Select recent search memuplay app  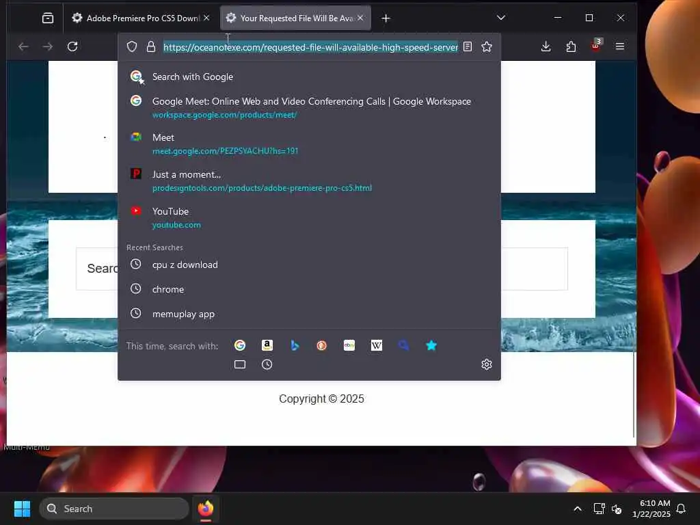[x=309, y=314]
